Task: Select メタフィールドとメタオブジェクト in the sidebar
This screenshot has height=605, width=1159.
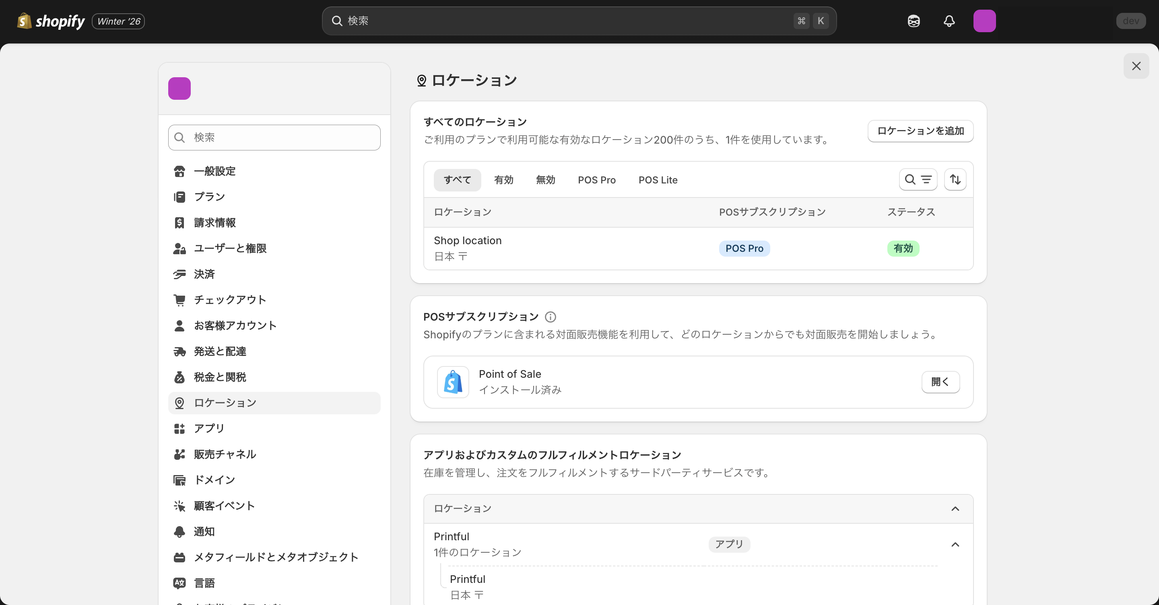Action: click(x=276, y=557)
